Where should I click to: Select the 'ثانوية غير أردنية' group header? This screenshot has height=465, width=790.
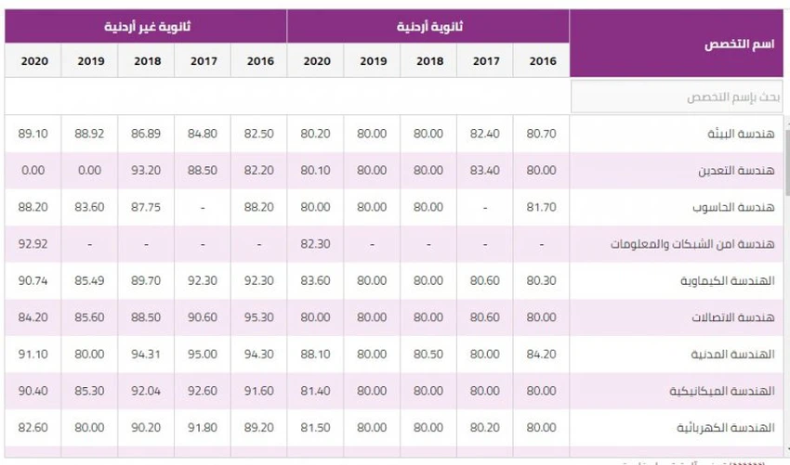pos(147,27)
